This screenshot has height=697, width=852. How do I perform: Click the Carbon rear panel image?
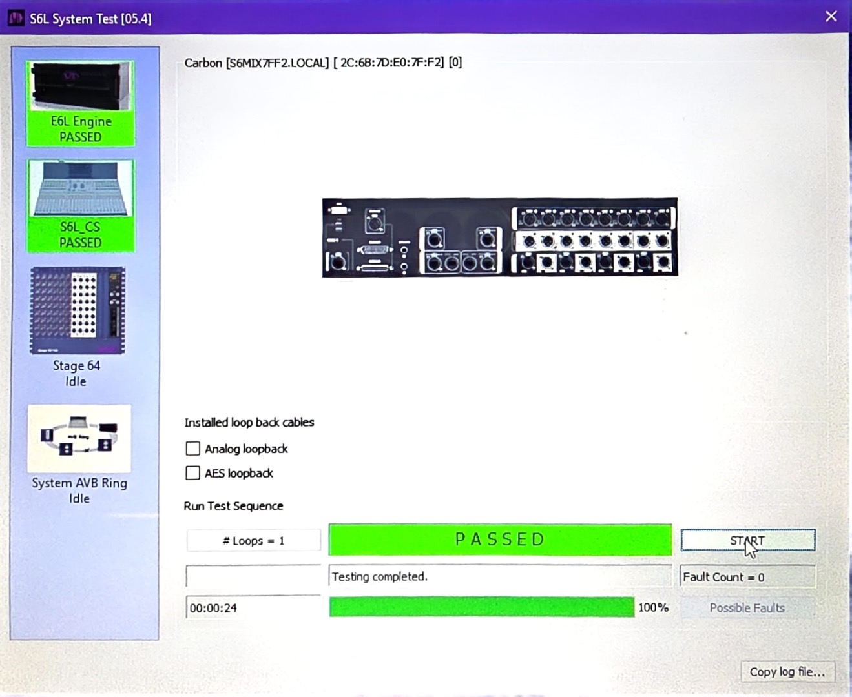[500, 237]
